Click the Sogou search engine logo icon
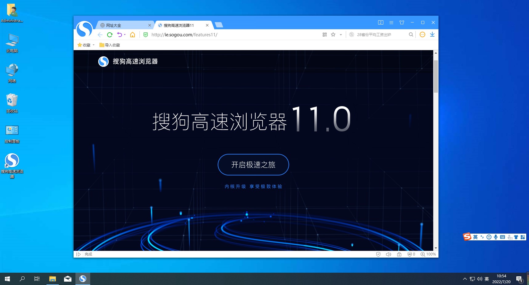529x285 pixels. [x=351, y=35]
